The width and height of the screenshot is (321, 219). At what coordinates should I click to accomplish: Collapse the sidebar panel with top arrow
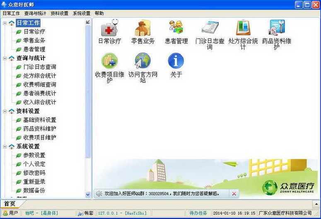pyautogui.click(x=88, y=22)
